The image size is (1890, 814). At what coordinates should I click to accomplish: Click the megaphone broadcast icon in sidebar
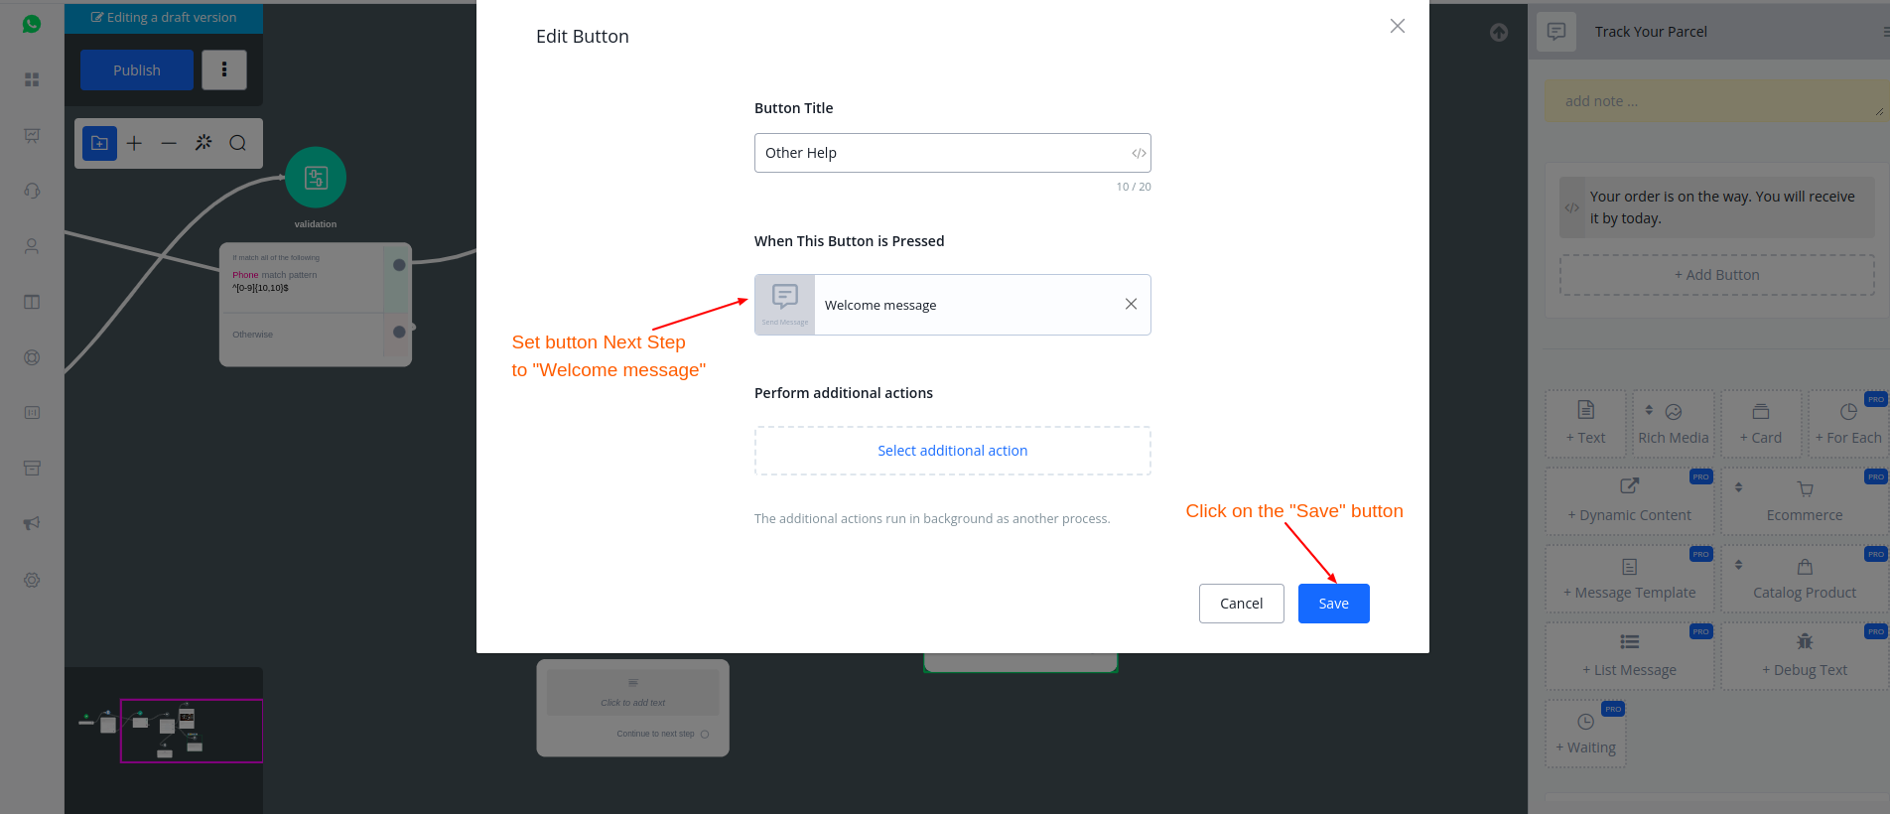coord(32,523)
